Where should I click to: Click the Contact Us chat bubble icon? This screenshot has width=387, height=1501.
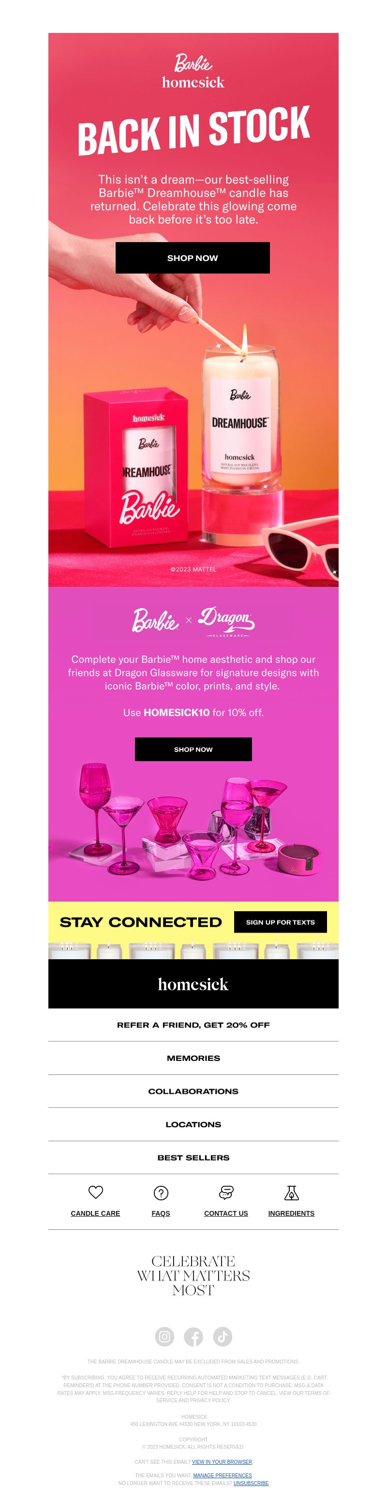(226, 1193)
